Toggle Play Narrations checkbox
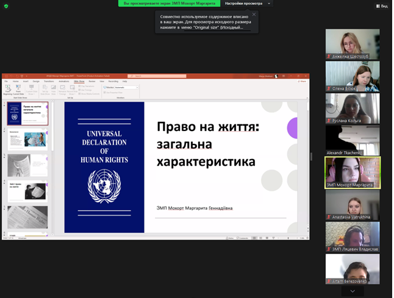The image size is (394, 298). pos(79,86)
